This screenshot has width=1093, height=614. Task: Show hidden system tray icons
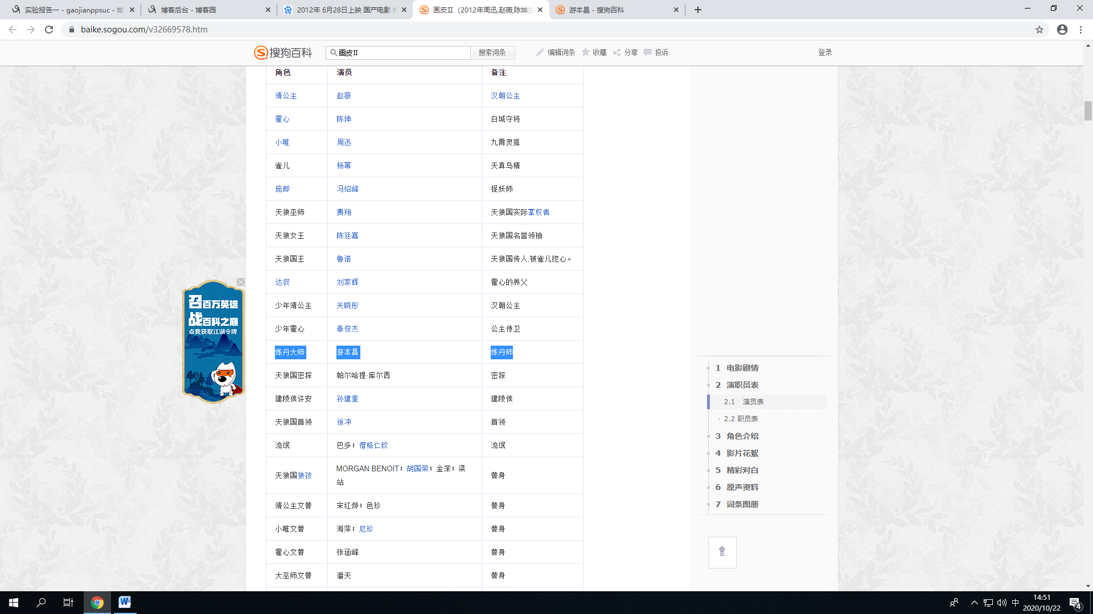pos(974,603)
